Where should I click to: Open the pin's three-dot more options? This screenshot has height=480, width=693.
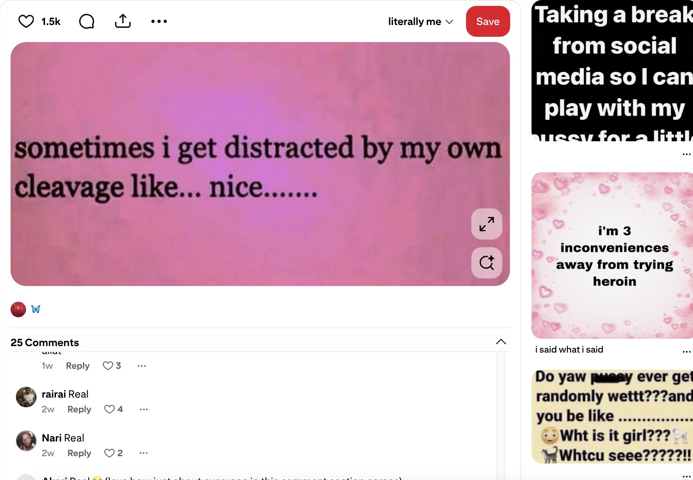click(159, 21)
